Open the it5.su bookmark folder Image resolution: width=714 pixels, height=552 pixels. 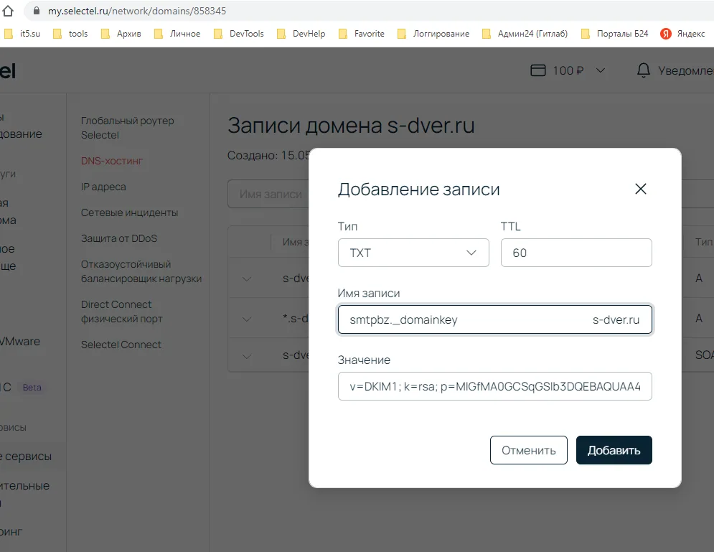[22, 34]
